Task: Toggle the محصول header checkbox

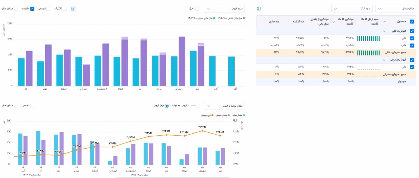Action: [x=412, y=22]
